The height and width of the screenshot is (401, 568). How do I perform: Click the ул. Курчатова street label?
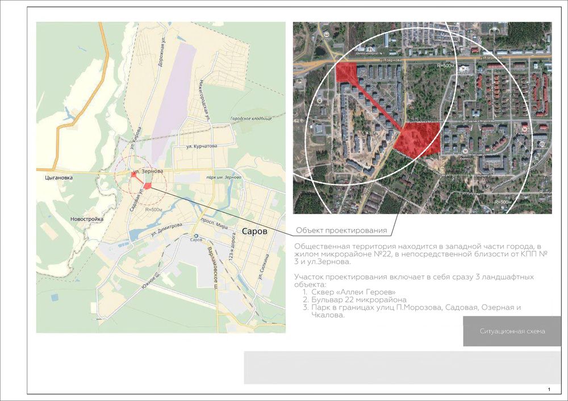[202, 146]
